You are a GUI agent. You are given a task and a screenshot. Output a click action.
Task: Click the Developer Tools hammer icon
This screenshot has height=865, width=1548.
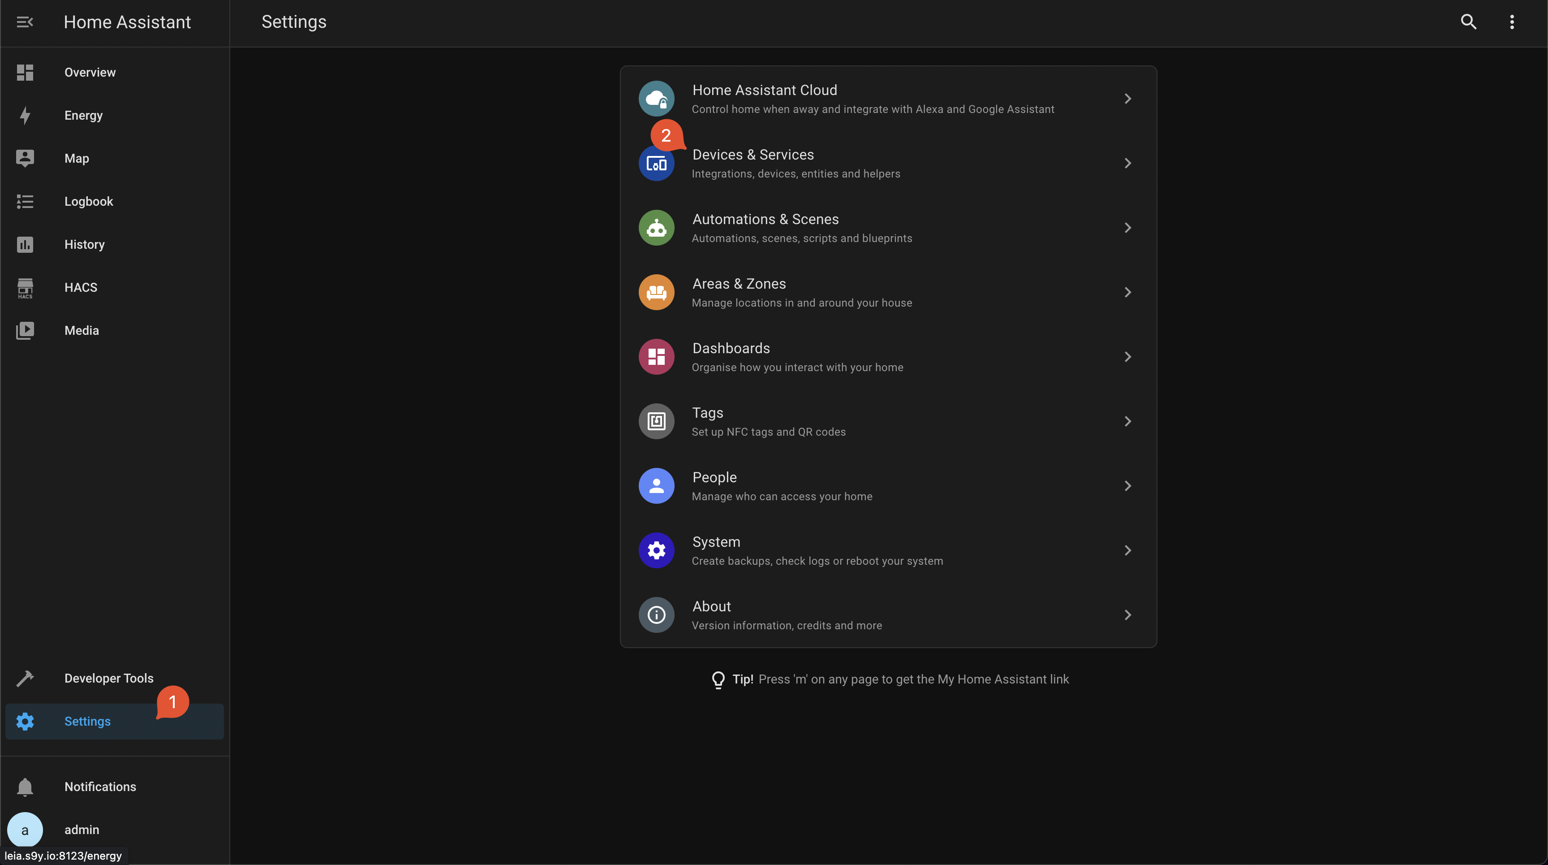coord(25,678)
